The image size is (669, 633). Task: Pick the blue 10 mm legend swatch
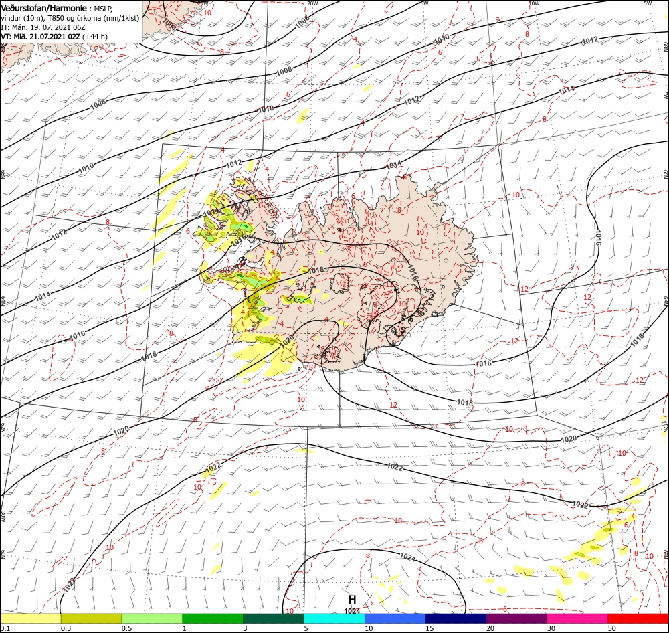pos(395,618)
